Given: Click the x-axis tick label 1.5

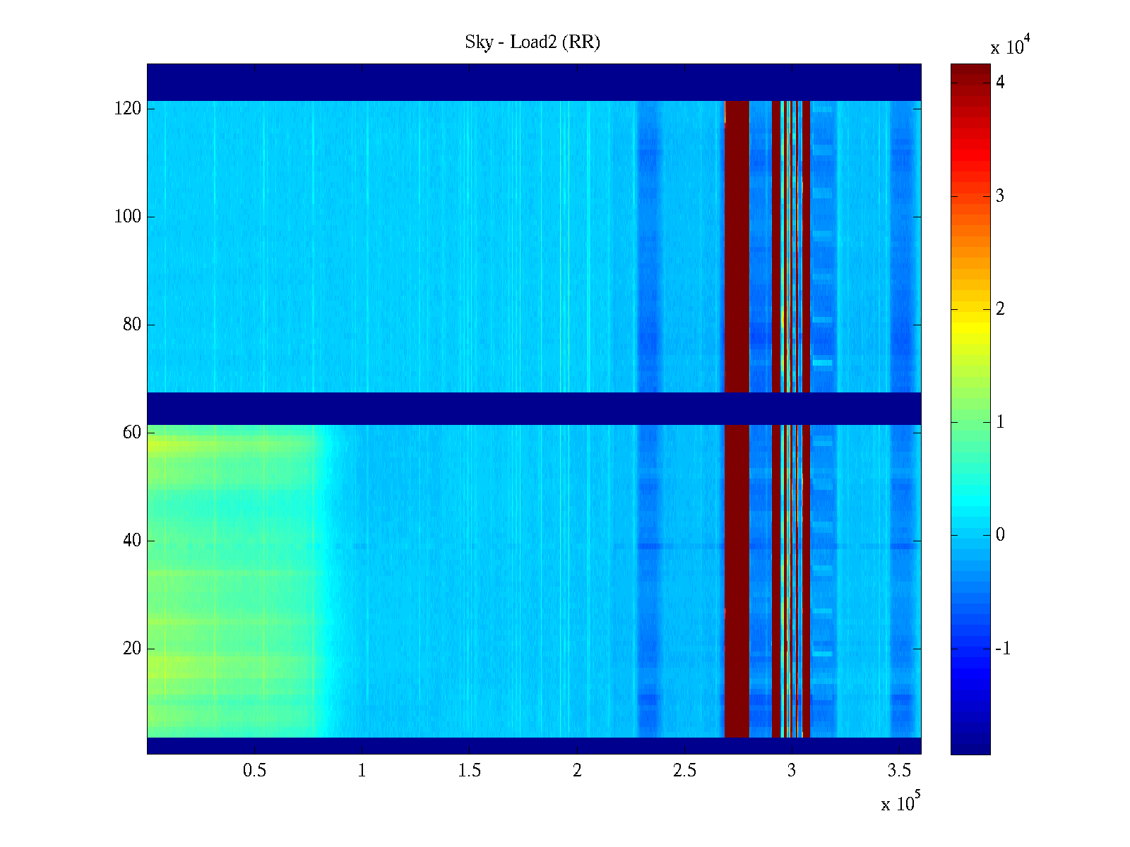Looking at the screenshot, I should (469, 771).
